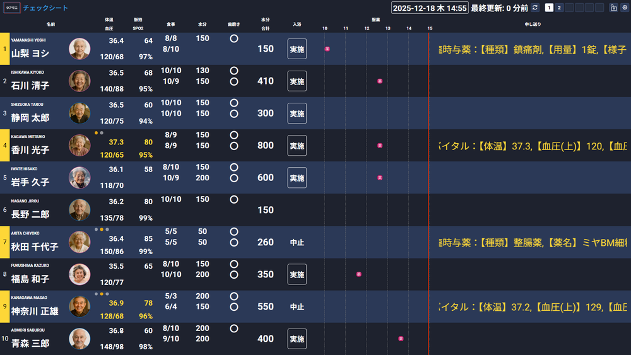
Task: Click the lower tooth-brushing circle in 岩手 久子 row
Action: click(234, 178)
